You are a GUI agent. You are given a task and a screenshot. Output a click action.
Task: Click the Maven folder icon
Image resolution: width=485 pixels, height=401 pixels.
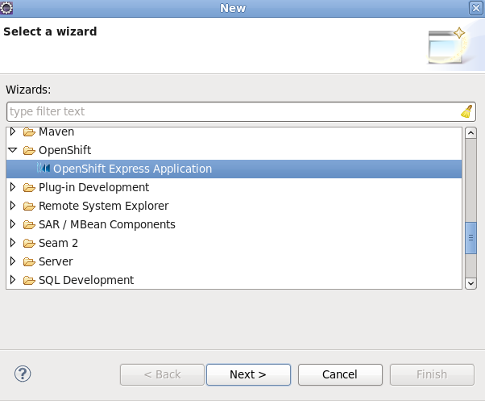29,132
